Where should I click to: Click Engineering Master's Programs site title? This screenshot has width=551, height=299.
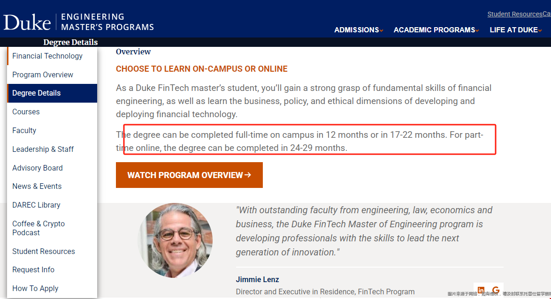tap(107, 22)
